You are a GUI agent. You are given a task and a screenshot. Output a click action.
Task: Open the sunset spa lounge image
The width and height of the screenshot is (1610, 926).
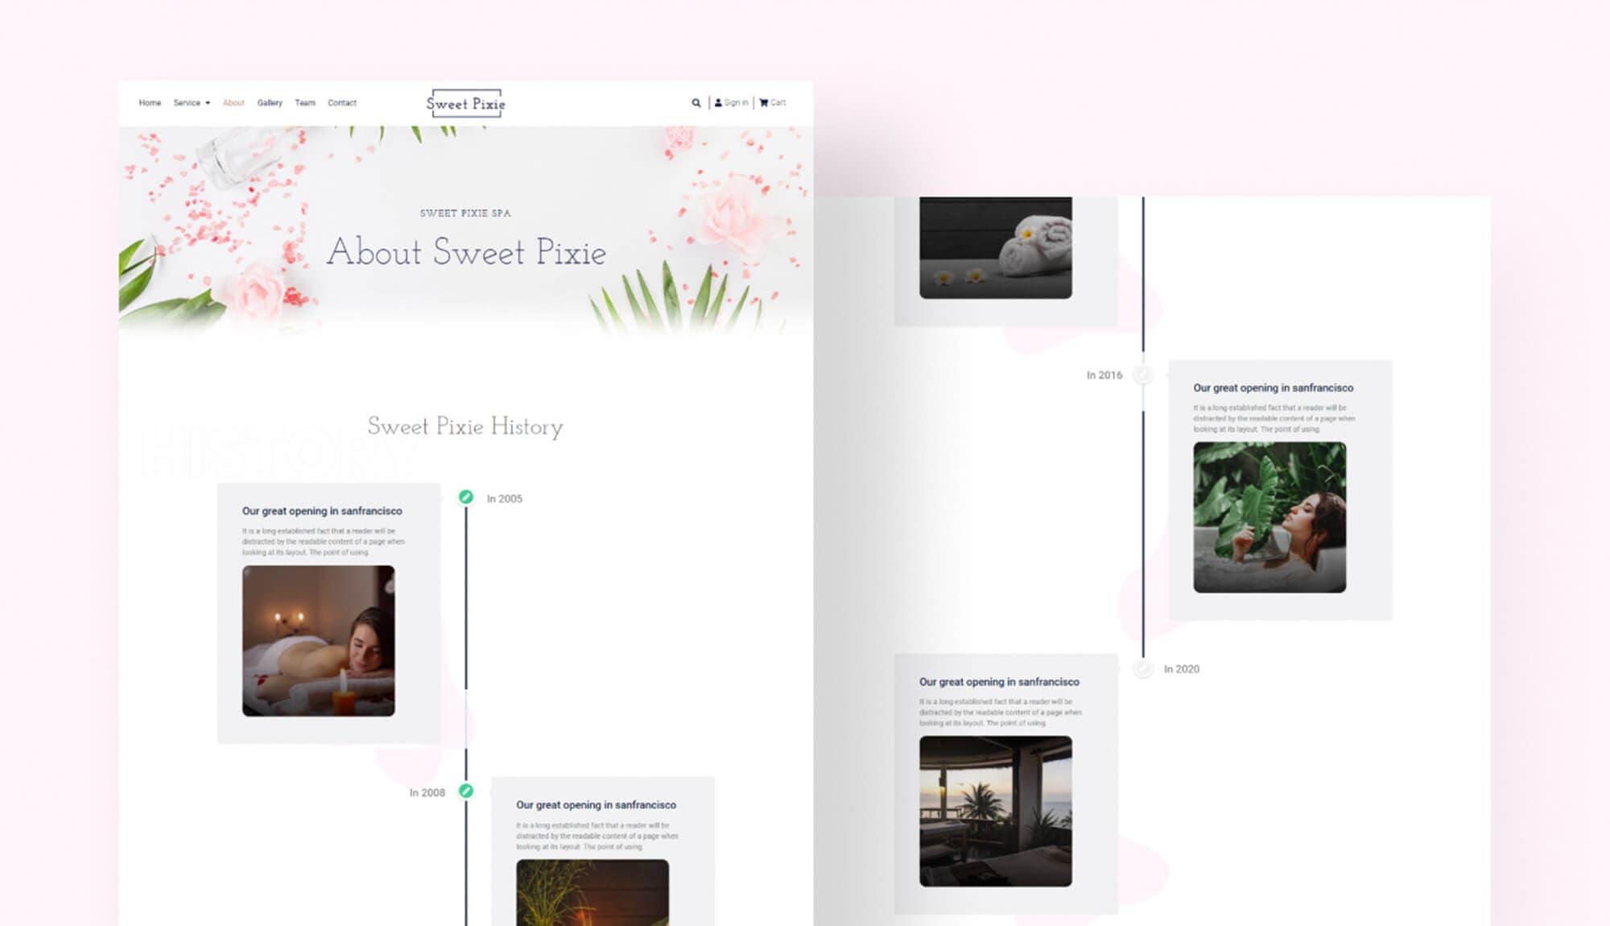pyautogui.click(x=996, y=811)
